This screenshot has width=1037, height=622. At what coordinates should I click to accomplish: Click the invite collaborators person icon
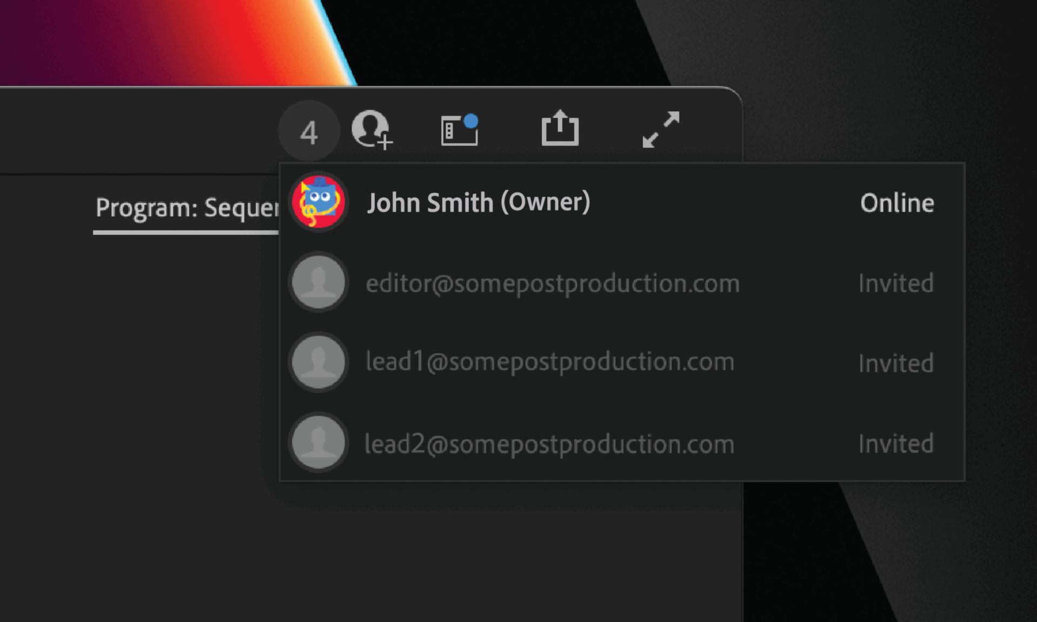(373, 130)
